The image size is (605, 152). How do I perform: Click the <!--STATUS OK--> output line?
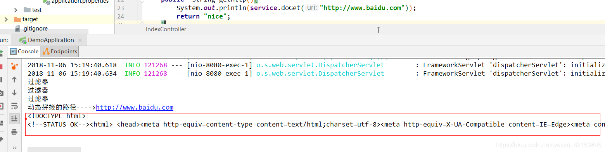click(x=316, y=124)
